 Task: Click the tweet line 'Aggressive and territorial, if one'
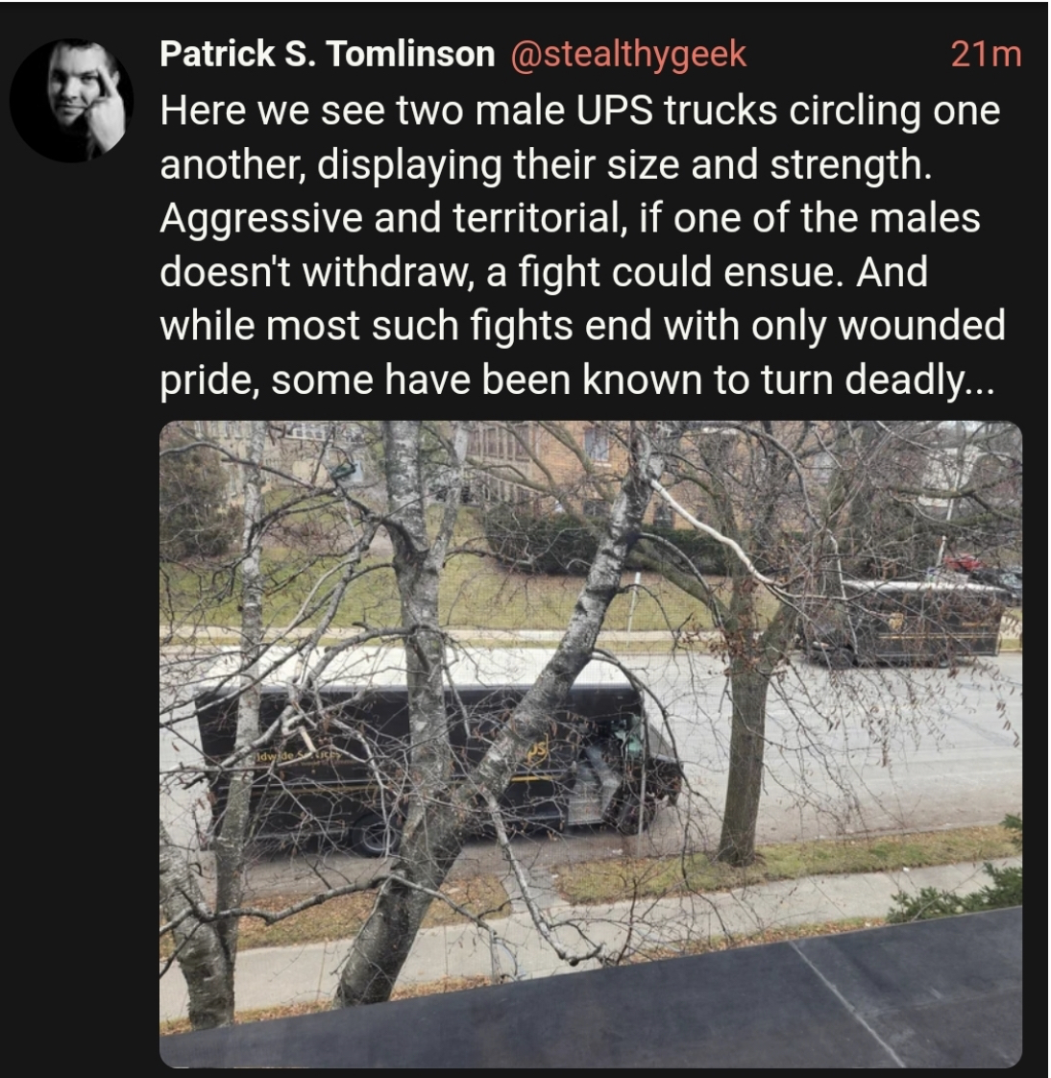(570, 219)
